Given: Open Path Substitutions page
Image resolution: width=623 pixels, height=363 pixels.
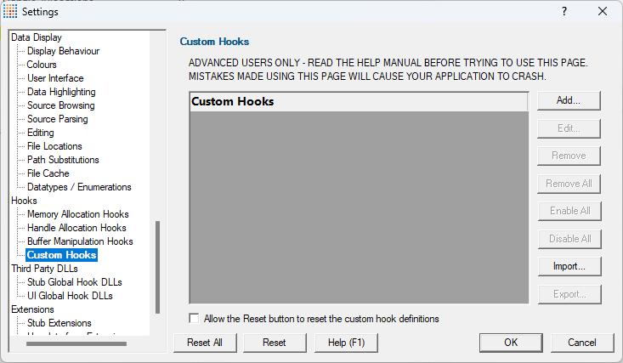Looking at the screenshot, I should pos(63,160).
